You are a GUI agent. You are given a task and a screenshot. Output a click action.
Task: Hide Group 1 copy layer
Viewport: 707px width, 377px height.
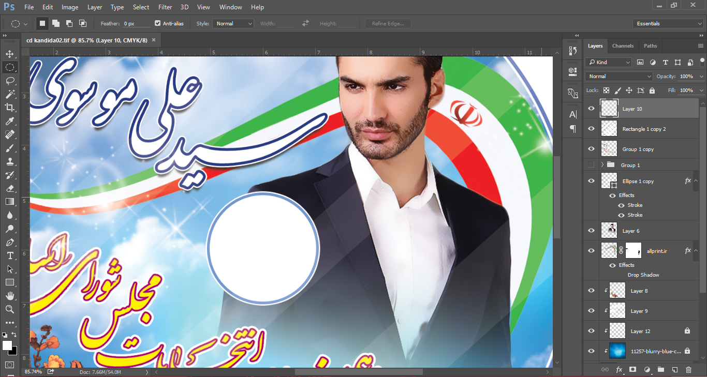pyautogui.click(x=591, y=149)
